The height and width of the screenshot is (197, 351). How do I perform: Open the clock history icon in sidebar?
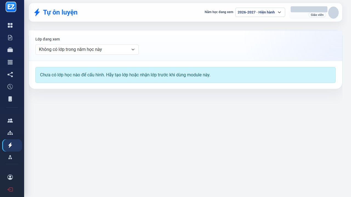(x=10, y=87)
